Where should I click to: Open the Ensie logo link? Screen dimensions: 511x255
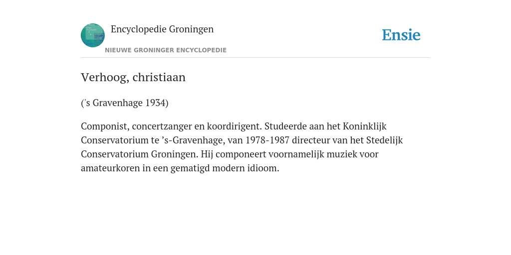[401, 35]
